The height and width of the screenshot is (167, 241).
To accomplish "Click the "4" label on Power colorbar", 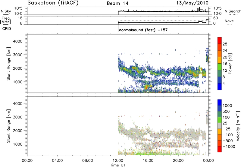I will click(224, 83).
